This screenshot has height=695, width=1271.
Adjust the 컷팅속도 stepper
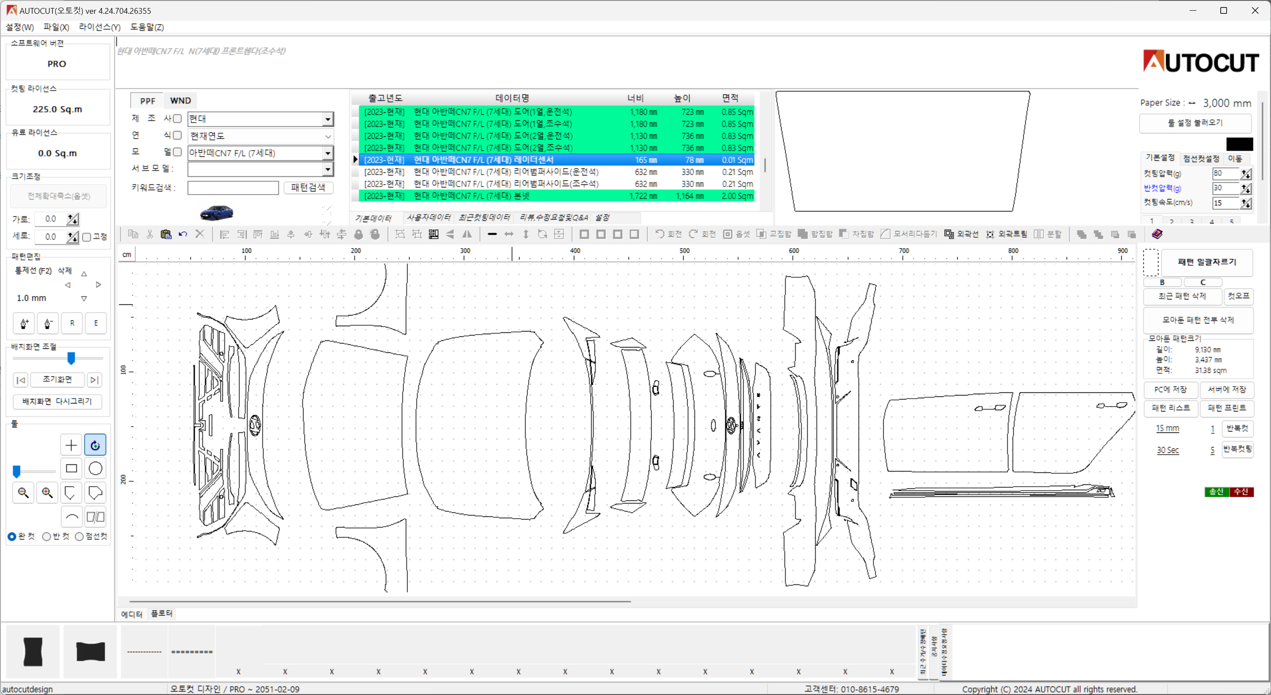1246,203
